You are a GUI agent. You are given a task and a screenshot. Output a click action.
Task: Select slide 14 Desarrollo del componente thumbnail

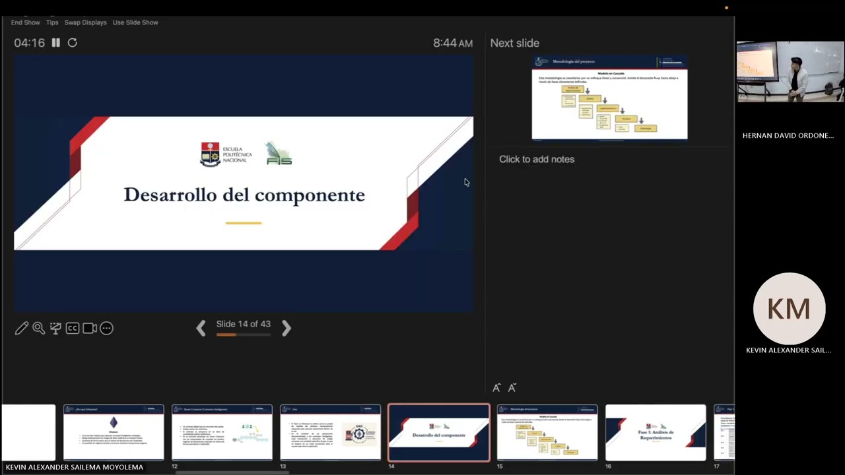(x=439, y=433)
